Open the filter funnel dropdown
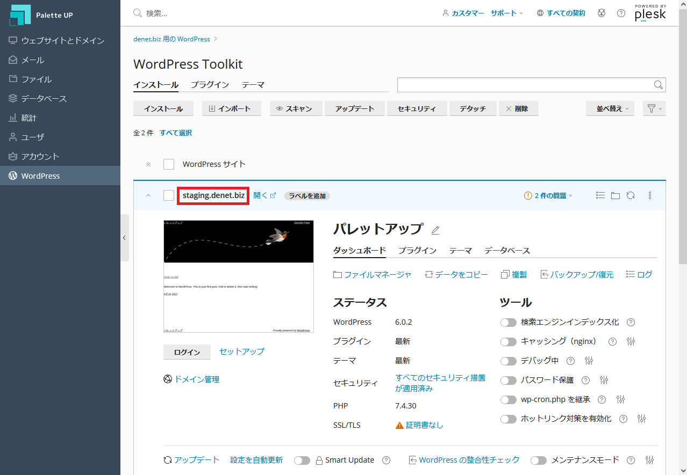This screenshot has height=475, width=687. pos(654,108)
